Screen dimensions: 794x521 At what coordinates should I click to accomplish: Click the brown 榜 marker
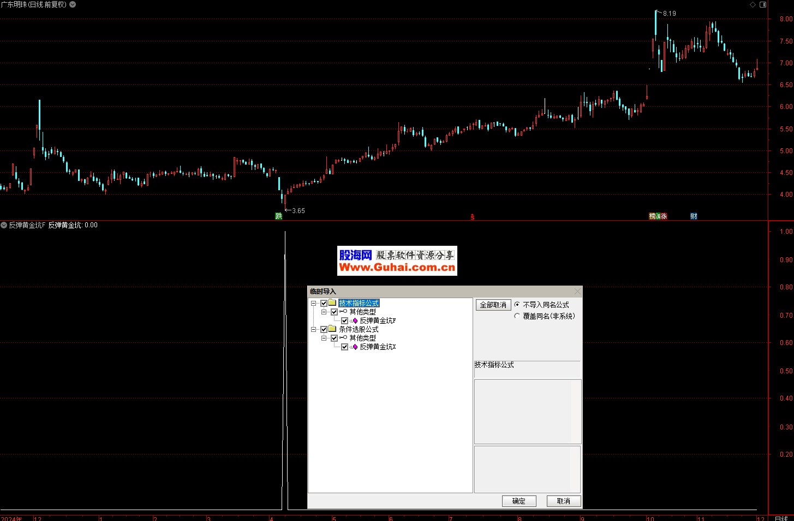(652, 216)
